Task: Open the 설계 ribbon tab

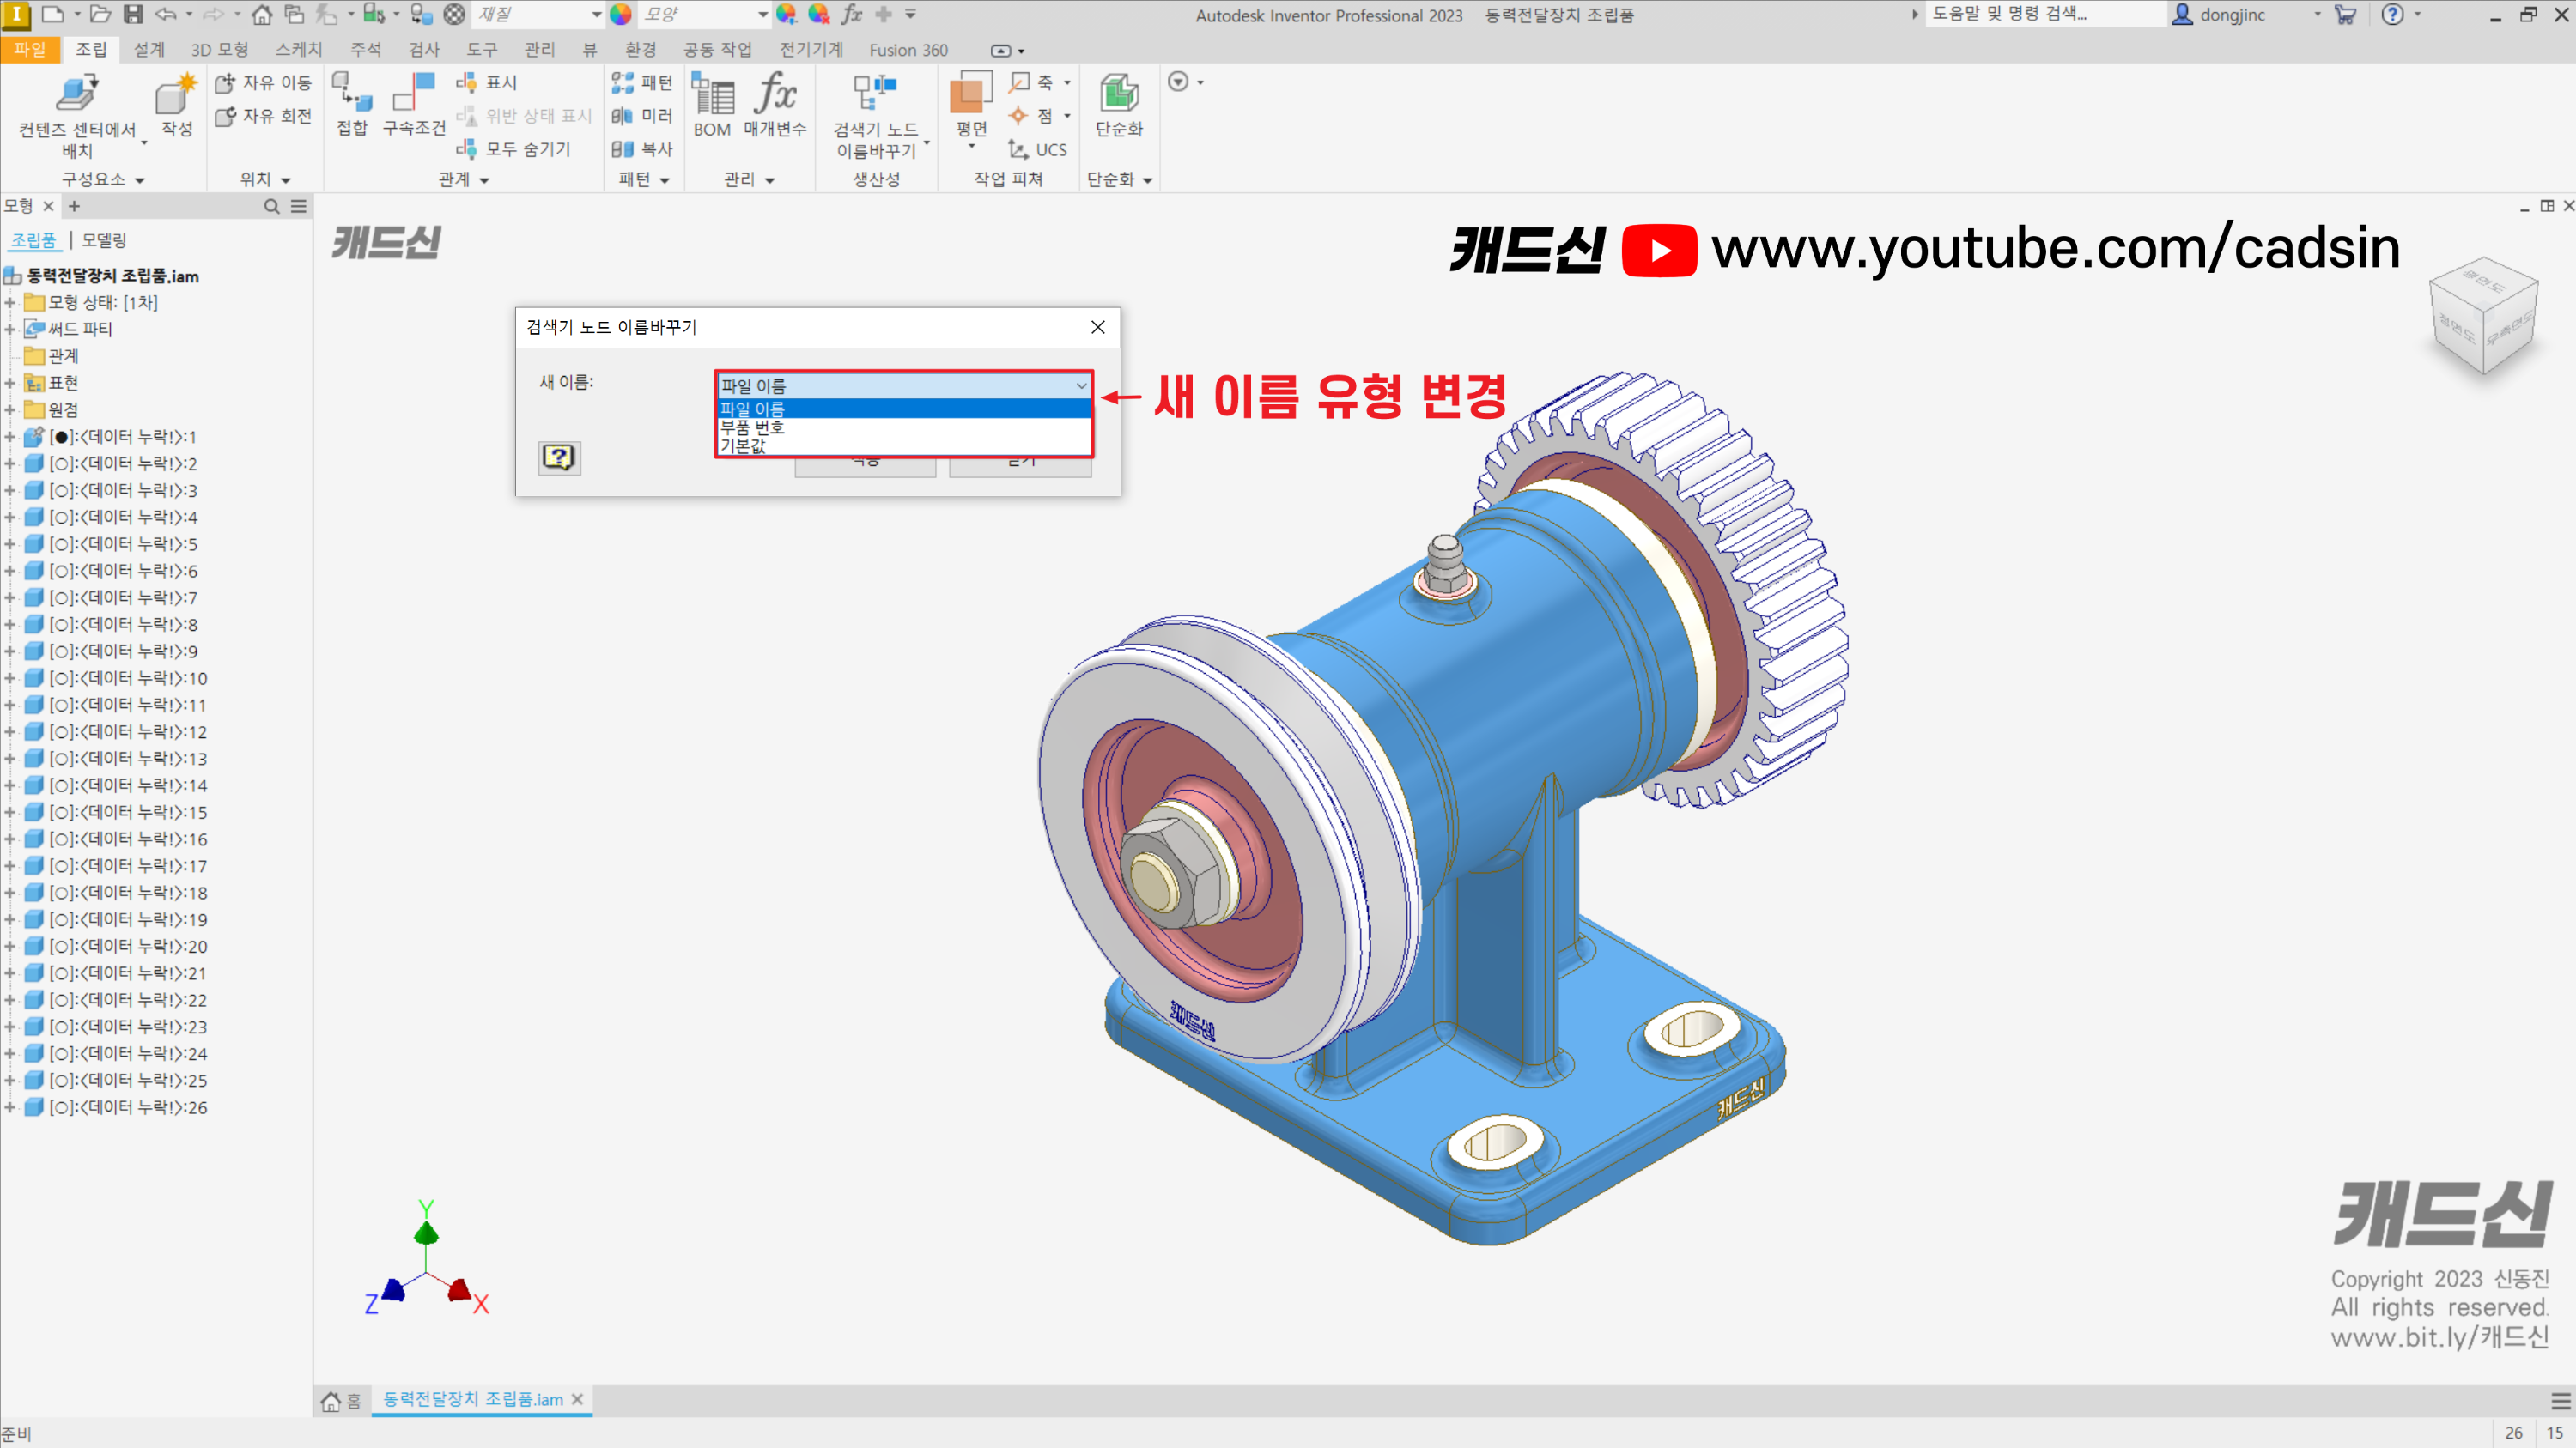Action: [x=149, y=49]
